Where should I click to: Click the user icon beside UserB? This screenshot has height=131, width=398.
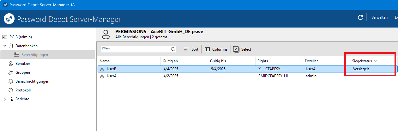102,69
